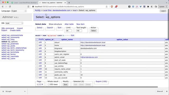169x95 pixels.
Task: Expand the 04.mp4 download options chevron
Action: pyautogui.click(x=25, y=91)
